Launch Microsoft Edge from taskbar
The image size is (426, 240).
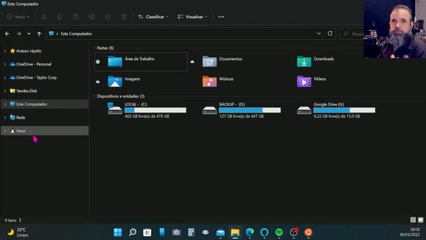pos(250,233)
